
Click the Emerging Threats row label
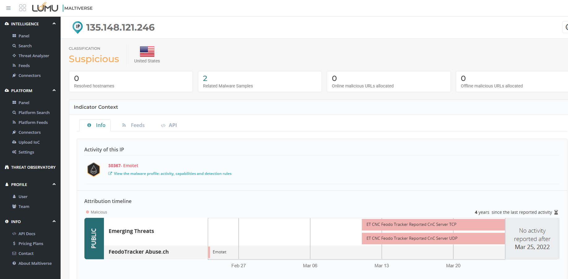[131, 231]
